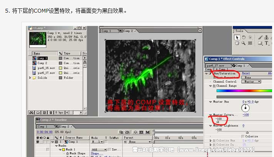Click the Mask Shape stopwatch icon

[68, 153]
